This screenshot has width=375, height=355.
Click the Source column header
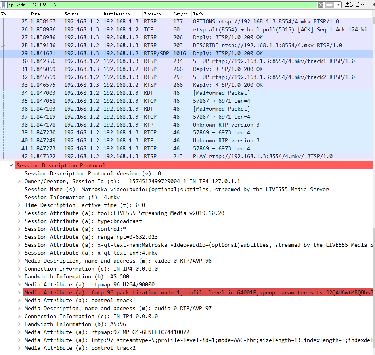point(82,14)
